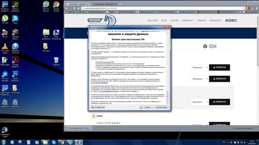Open the downloaded TeamSpeak3-Client exe in download bar
This screenshot has height=145, width=259.
tap(78, 128)
